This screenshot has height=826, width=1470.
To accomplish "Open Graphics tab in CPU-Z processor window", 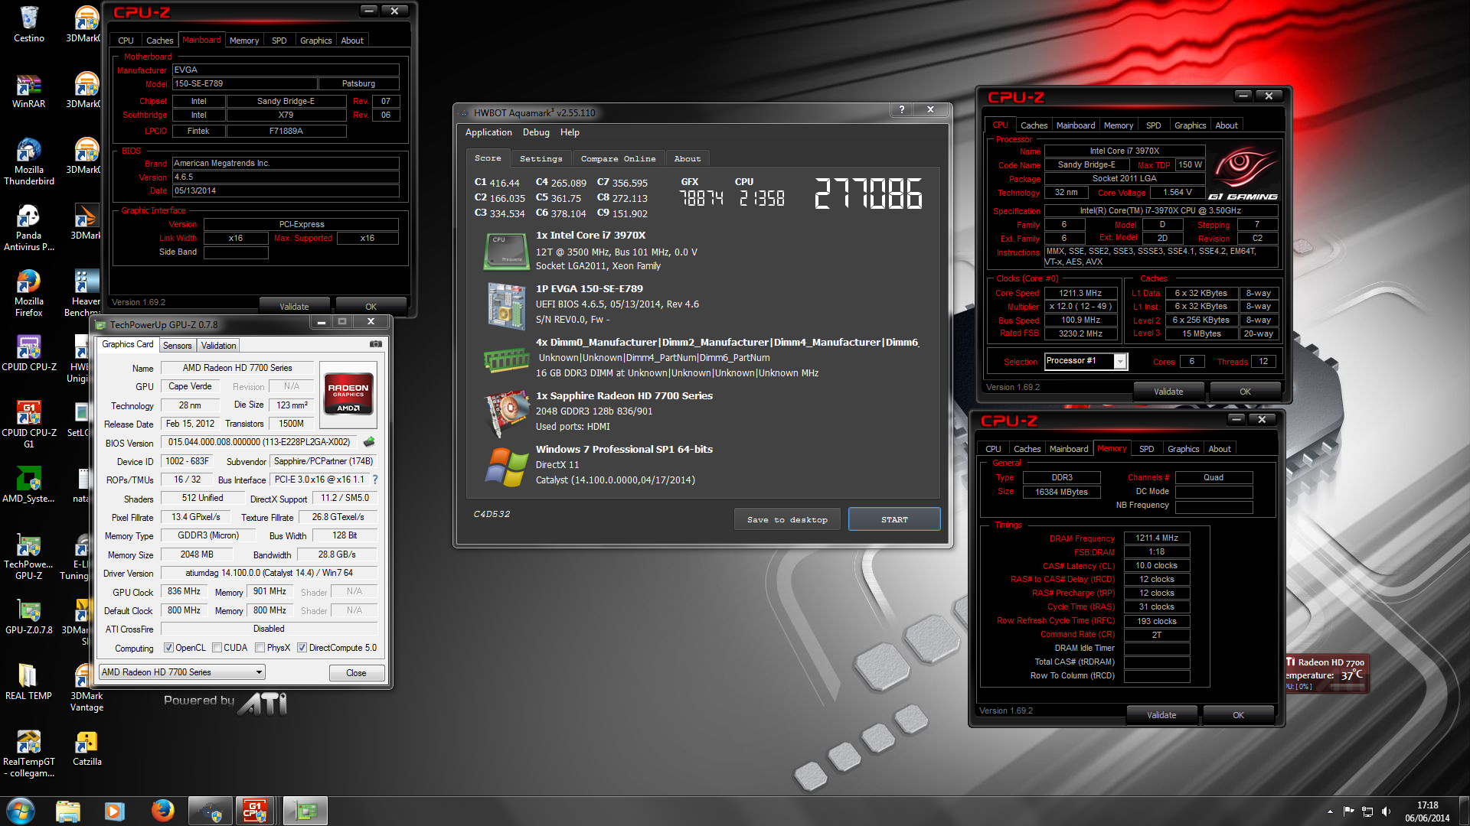I will 1190,125.
